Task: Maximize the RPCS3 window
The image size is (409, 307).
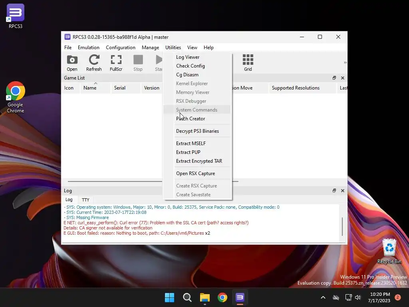Action: pyautogui.click(x=320, y=37)
